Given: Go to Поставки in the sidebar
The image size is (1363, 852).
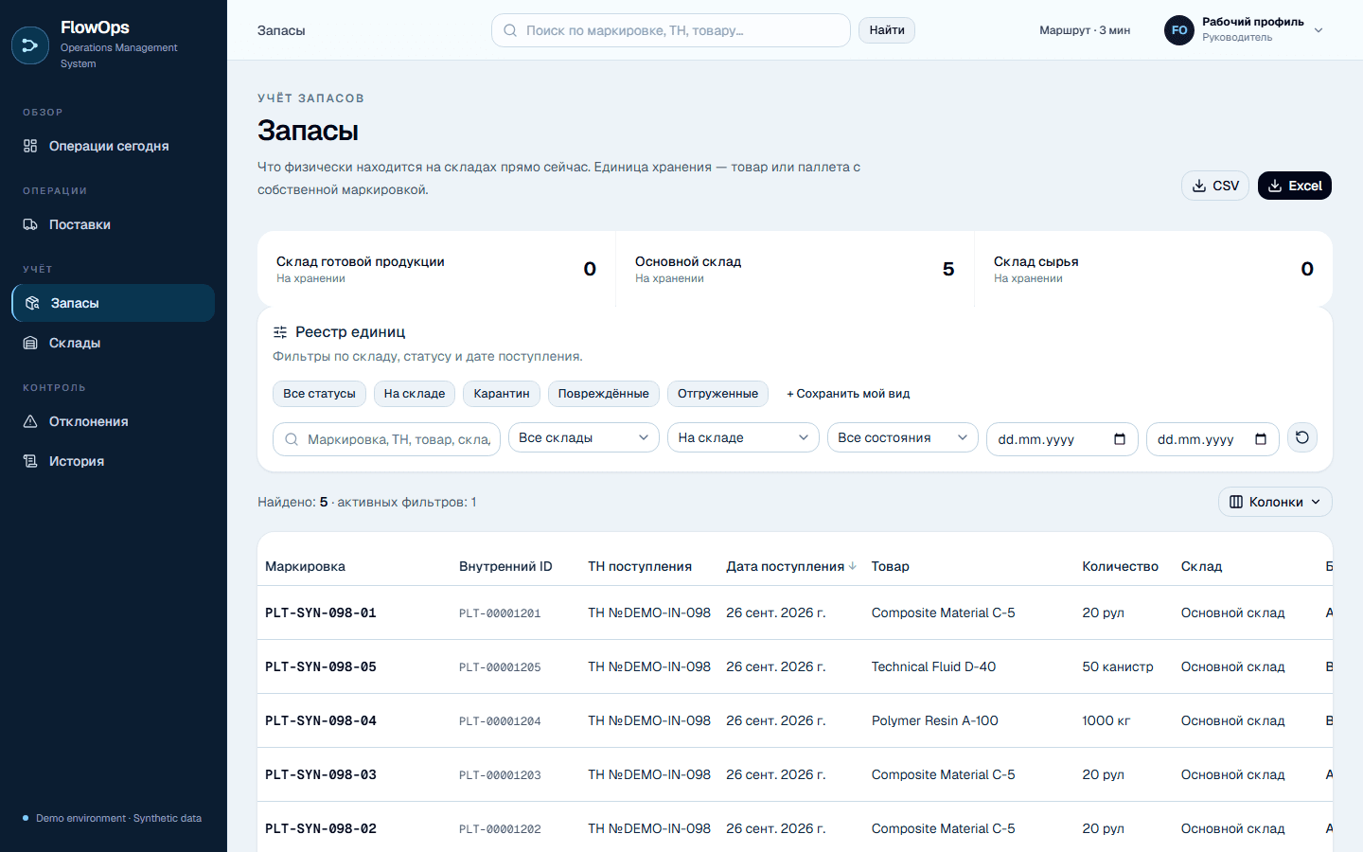Looking at the screenshot, I should [114, 224].
